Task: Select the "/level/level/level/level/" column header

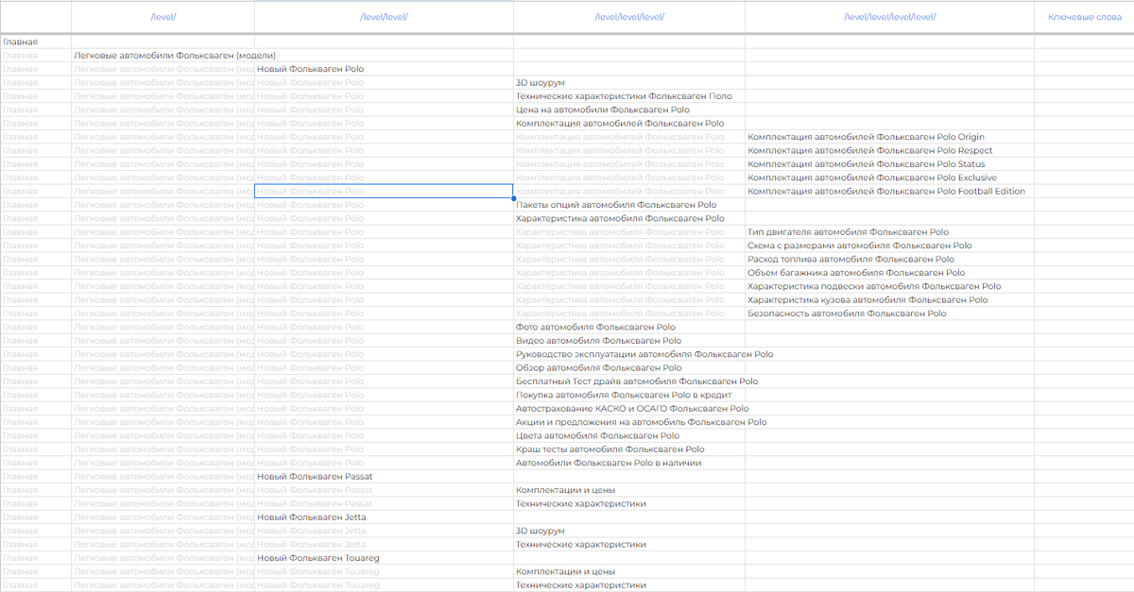Action: (x=889, y=17)
